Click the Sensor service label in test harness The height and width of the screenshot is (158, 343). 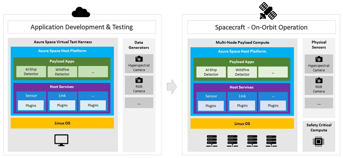31,95
